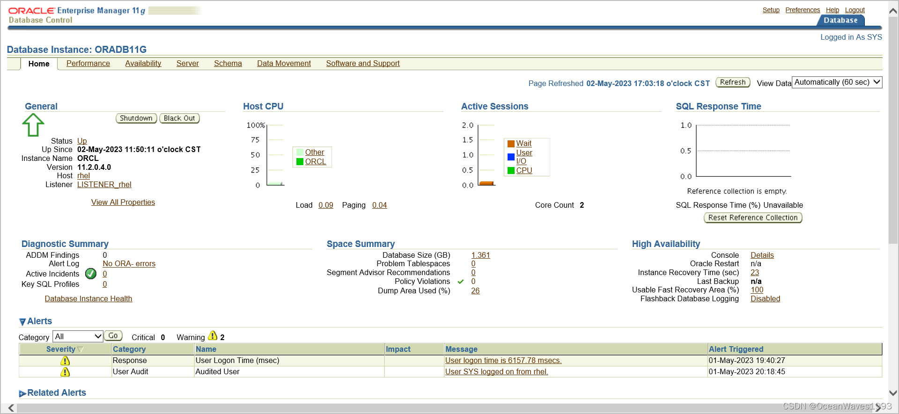Click the vertical scrollbar up arrow
Screen dimensions: 899x414
pos(893,11)
